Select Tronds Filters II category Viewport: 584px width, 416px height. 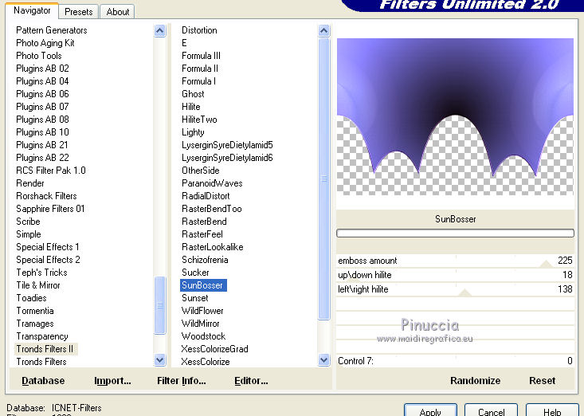pos(45,349)
